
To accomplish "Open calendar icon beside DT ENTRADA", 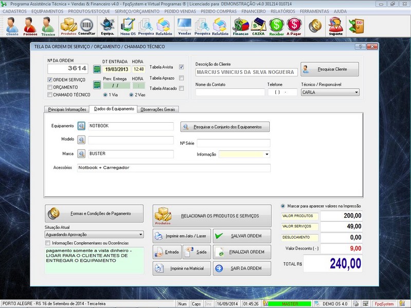I will pos(97,69).
